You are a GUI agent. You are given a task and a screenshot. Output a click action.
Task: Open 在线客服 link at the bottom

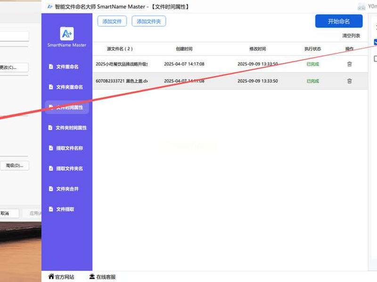(x=106, y=277)
